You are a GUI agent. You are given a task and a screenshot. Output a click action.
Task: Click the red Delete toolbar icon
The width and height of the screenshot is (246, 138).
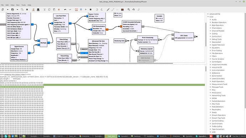click(59, 10)
